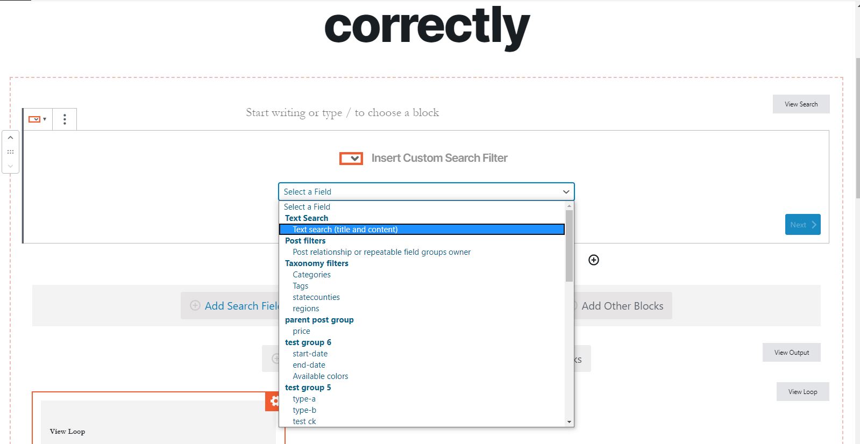Click the View Search button
The height and width of the screenshot is (444, 860).
[801, 104]
